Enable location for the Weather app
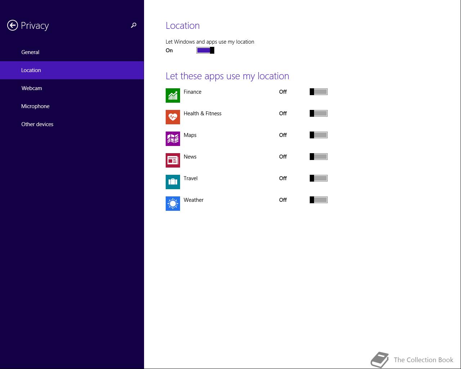This screenshot has width=461, height=369. 319,200
